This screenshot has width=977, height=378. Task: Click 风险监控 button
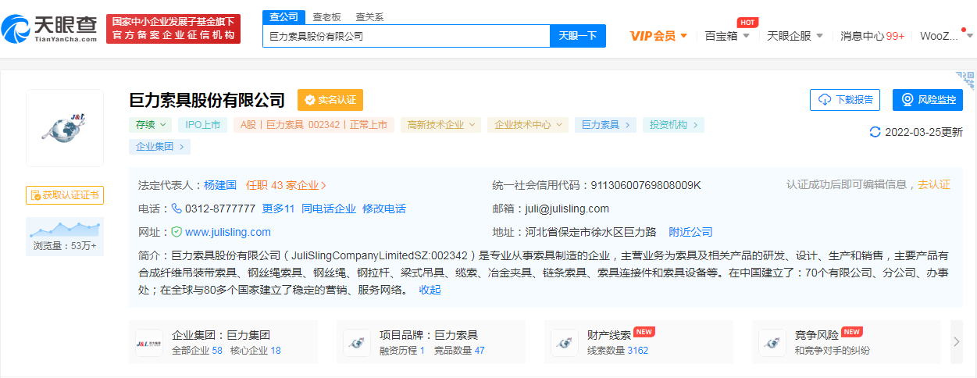pos(928,100)
